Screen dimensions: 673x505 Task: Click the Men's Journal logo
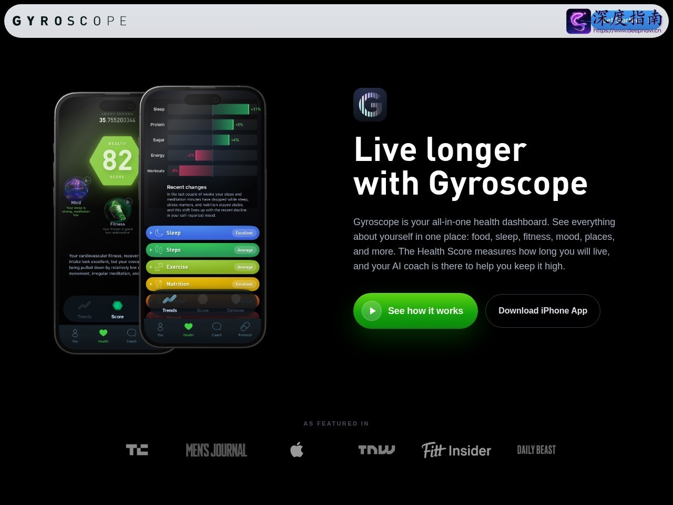click(x=216, y=450)
